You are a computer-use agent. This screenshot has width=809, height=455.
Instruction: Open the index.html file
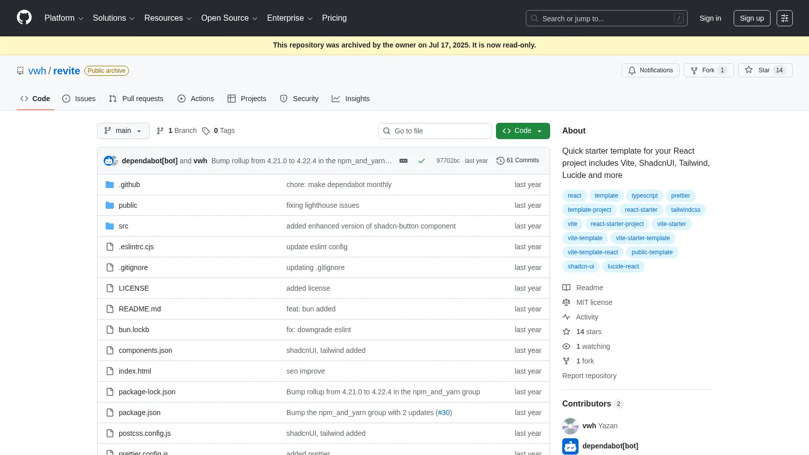(x=135, y=371)
